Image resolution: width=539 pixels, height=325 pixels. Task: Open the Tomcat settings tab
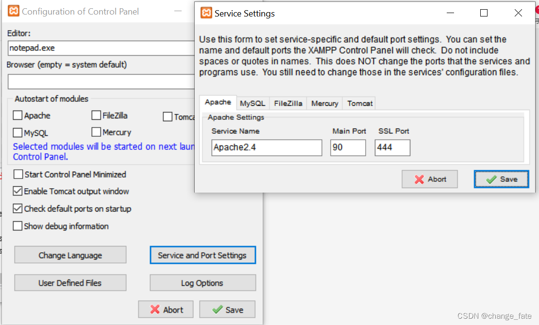click(359, 103)
